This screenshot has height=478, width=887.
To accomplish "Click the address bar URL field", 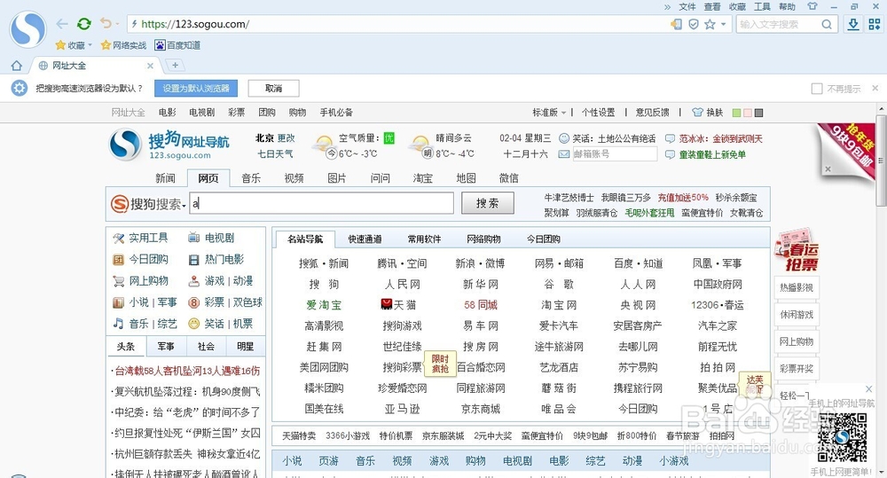I will 396,24.
